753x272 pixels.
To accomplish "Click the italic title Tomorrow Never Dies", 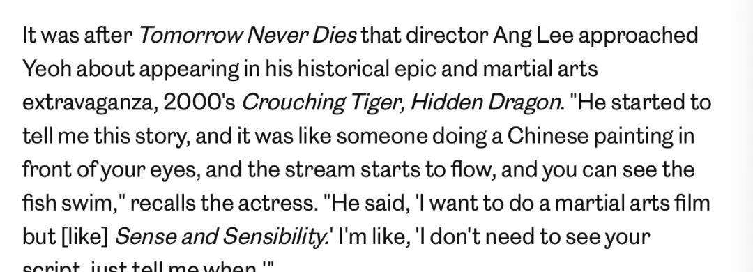I will (248, 36).
